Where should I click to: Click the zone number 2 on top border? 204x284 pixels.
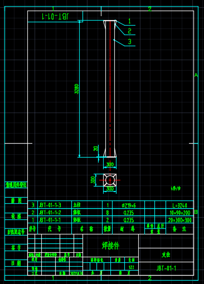[150, 9]
